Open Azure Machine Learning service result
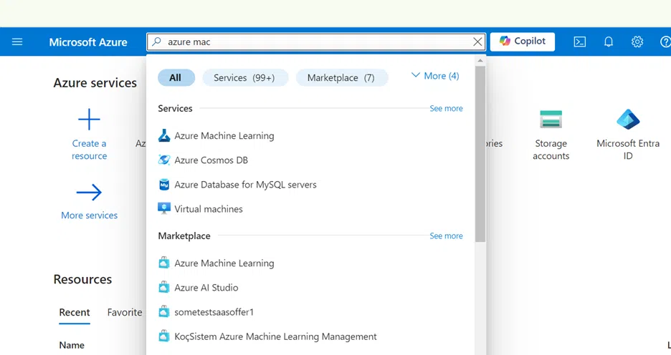 pyautogui.click(x=224, y=136)
